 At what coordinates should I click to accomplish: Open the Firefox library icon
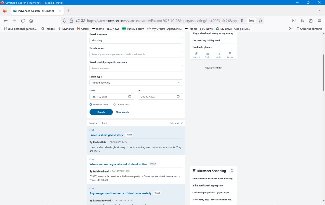pos(302,20)
